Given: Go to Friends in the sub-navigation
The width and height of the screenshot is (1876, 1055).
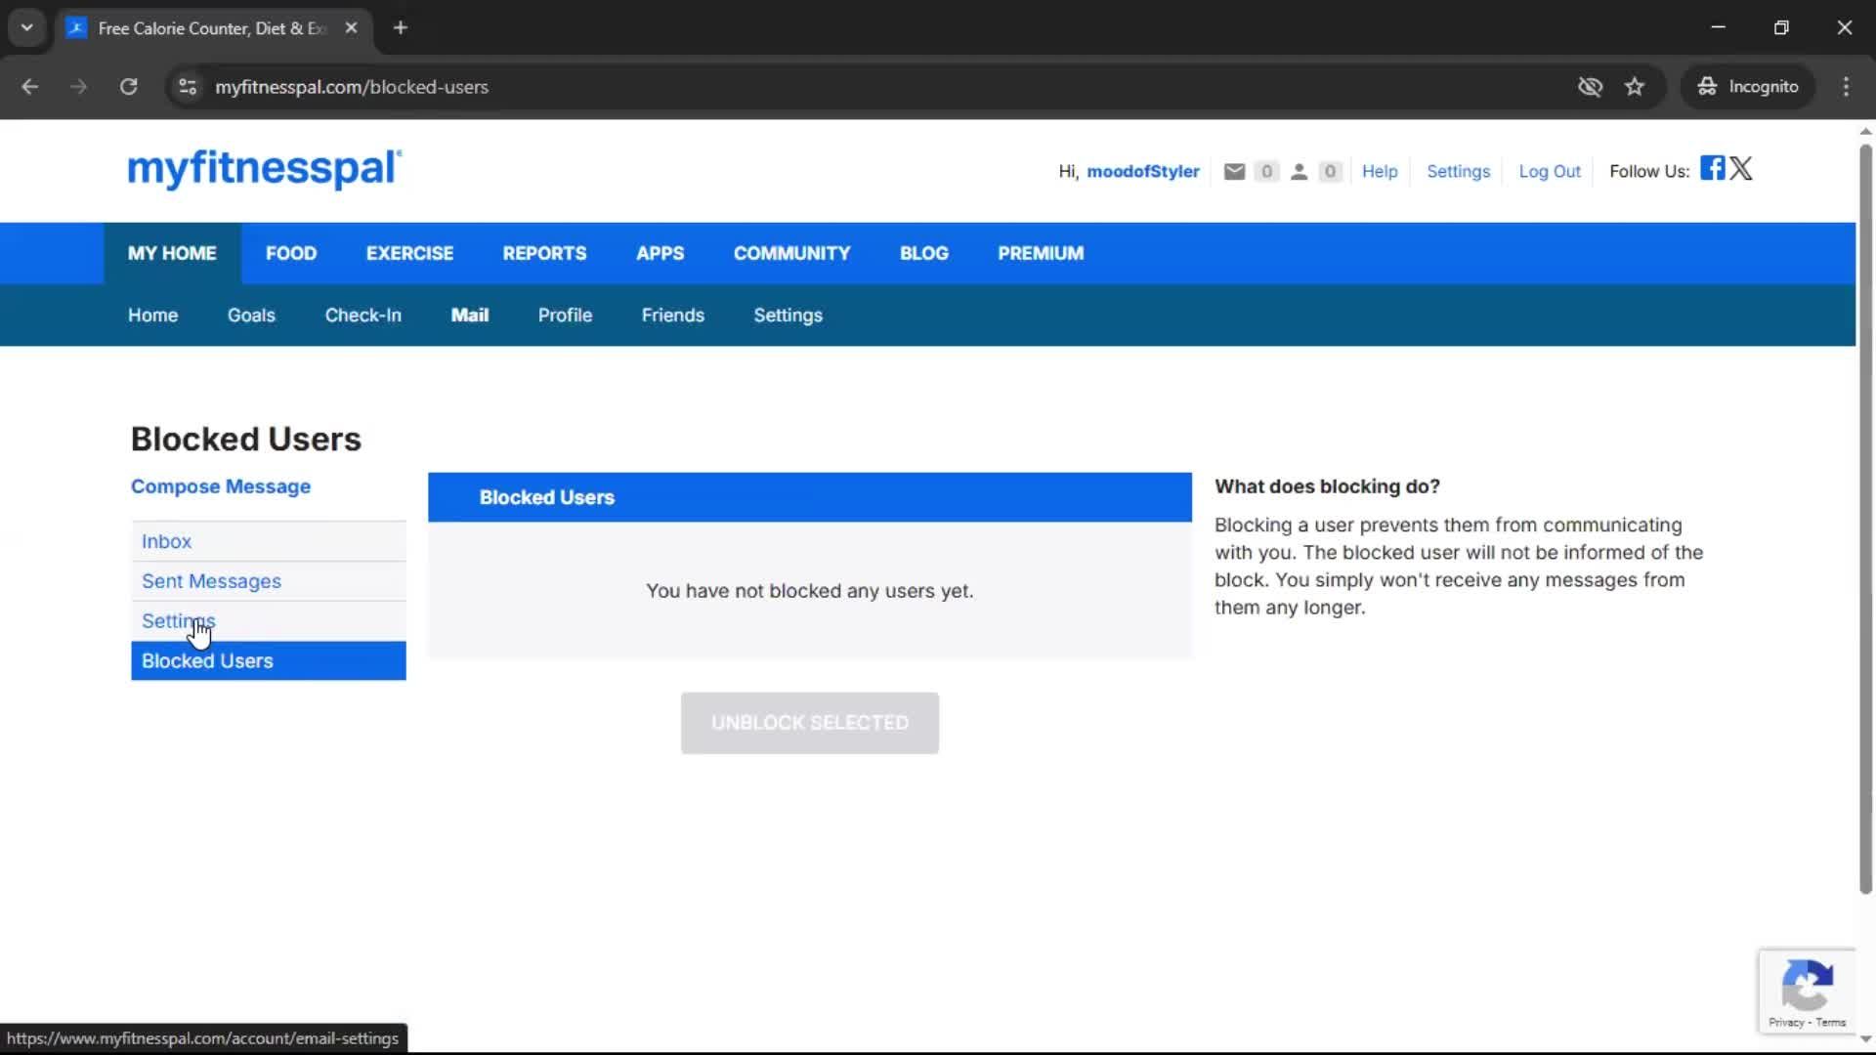Looking at the screenshot, I should 672,316.
